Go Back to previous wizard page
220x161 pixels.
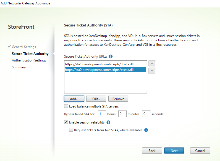152,151
